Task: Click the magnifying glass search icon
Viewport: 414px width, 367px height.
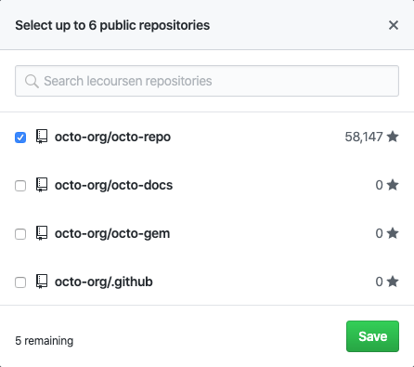Action: point(32,81)
